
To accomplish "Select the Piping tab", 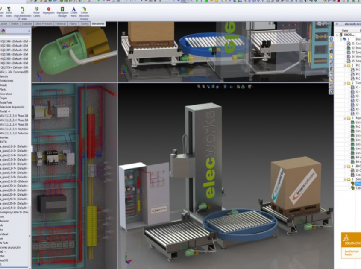I will click(x=73, y=24).
